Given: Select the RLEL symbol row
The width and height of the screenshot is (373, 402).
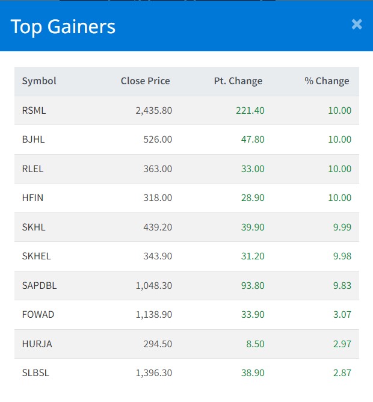Looking at the screenshot, I should click(x=33, y=169).
